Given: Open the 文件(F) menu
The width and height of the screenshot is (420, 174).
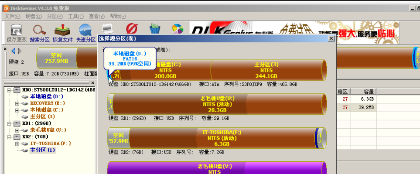Looking at the screenshot, I should (x=13, y=16).
